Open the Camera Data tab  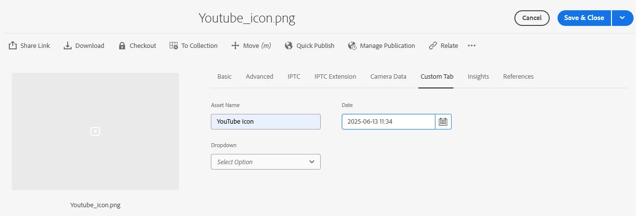click(x=388, y=76)
